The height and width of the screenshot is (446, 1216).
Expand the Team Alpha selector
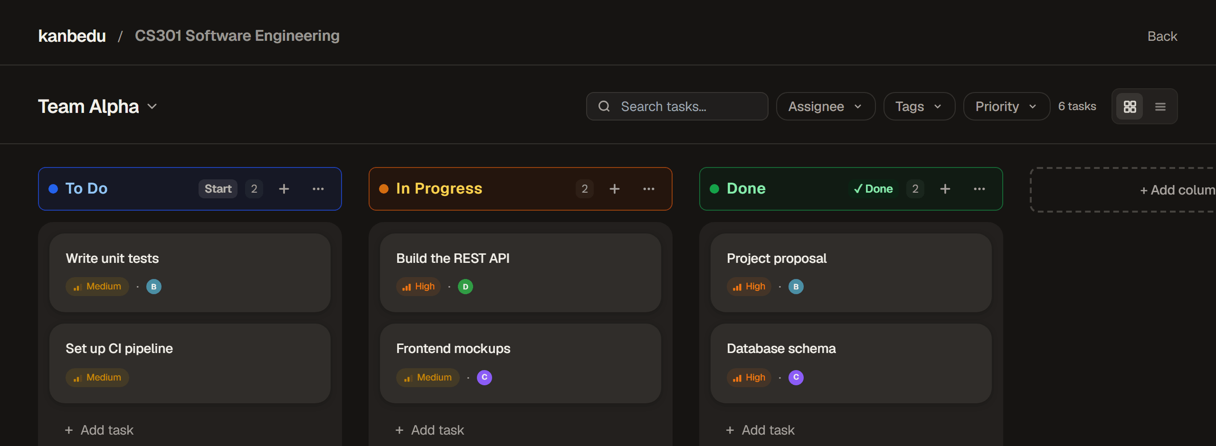[98, 107]
